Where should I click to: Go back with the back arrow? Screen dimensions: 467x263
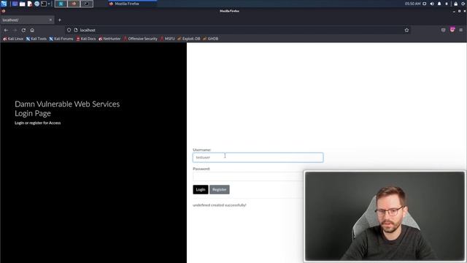click(x=7, y=30)
